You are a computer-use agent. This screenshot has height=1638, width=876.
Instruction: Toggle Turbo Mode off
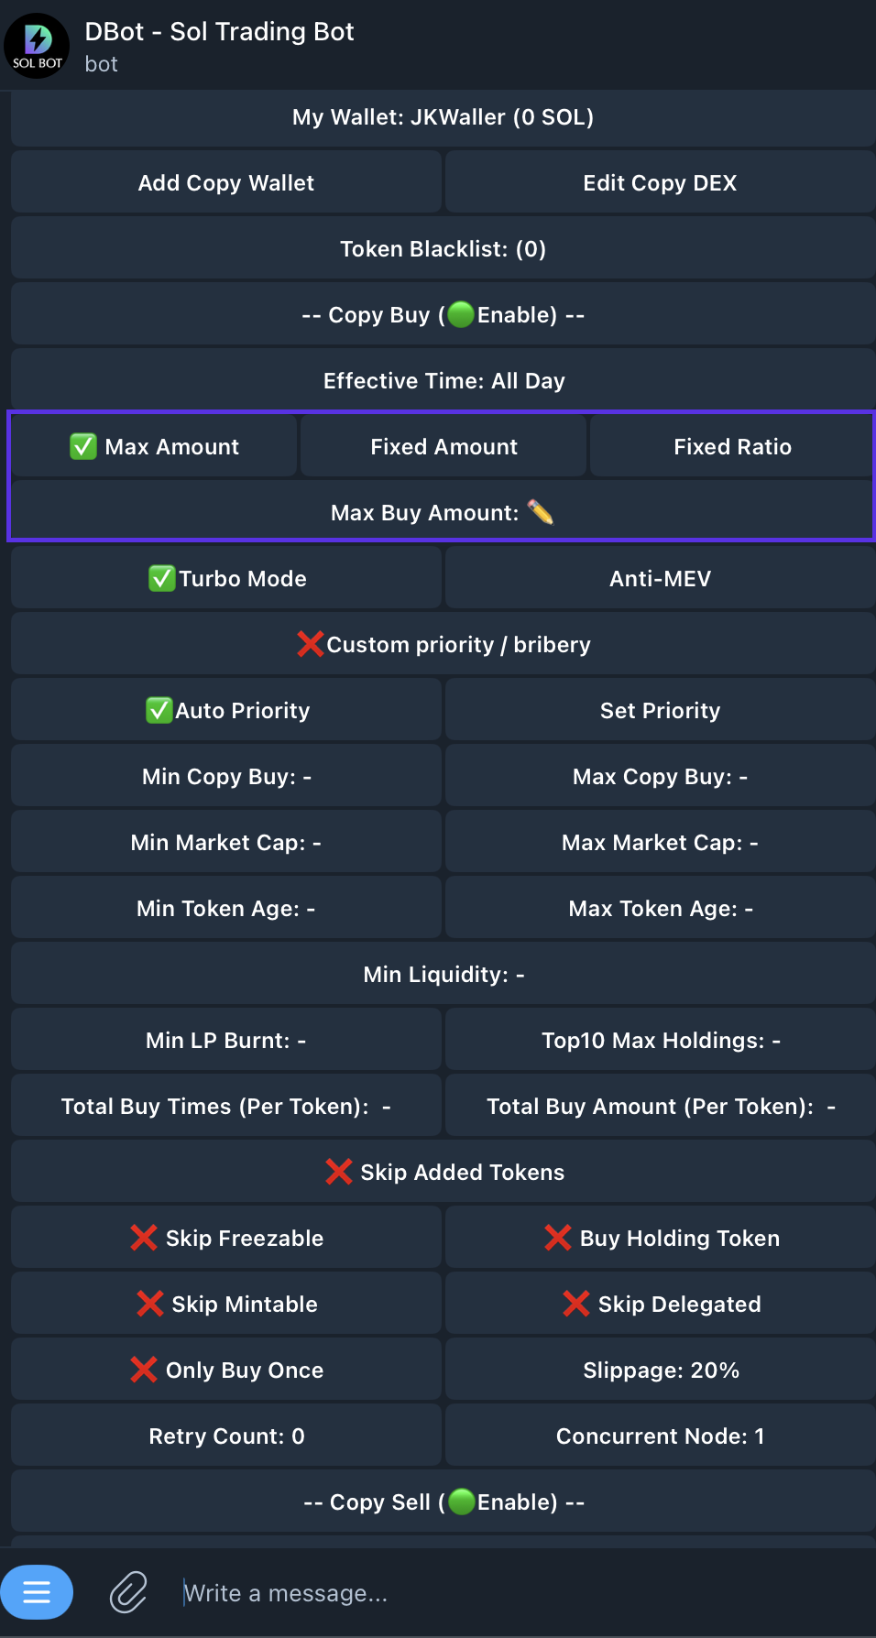point(226,578)
